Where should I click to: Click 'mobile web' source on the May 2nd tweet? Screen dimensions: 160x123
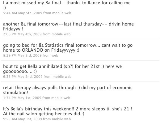(x=62, y=77)
